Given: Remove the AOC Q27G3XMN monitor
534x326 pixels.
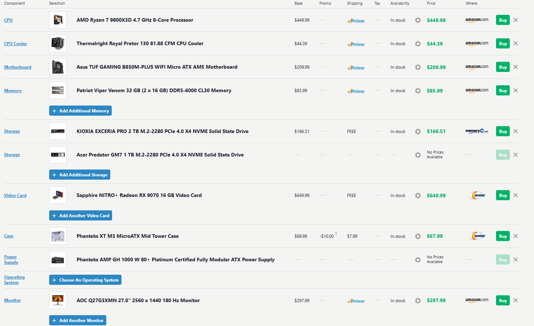Looking at the screenshot, I should click(x=516, y=300).
